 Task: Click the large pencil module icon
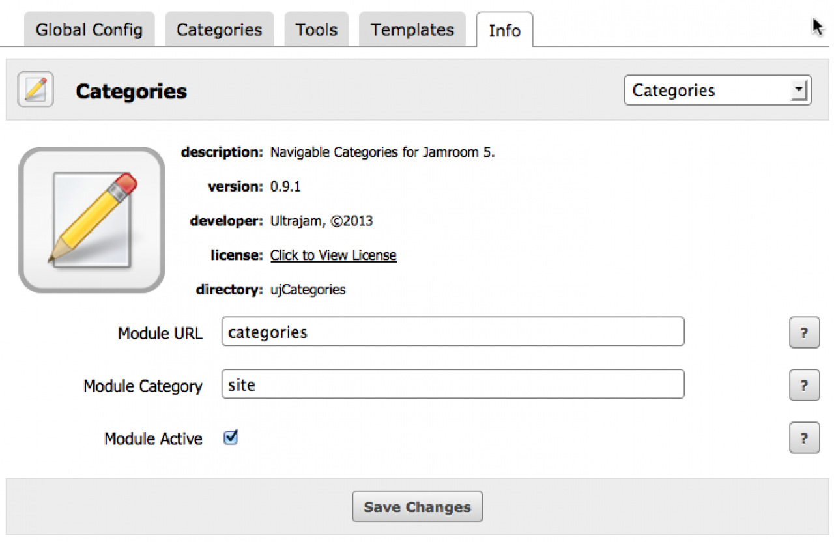pyautogui.click(x=92, y=220)
